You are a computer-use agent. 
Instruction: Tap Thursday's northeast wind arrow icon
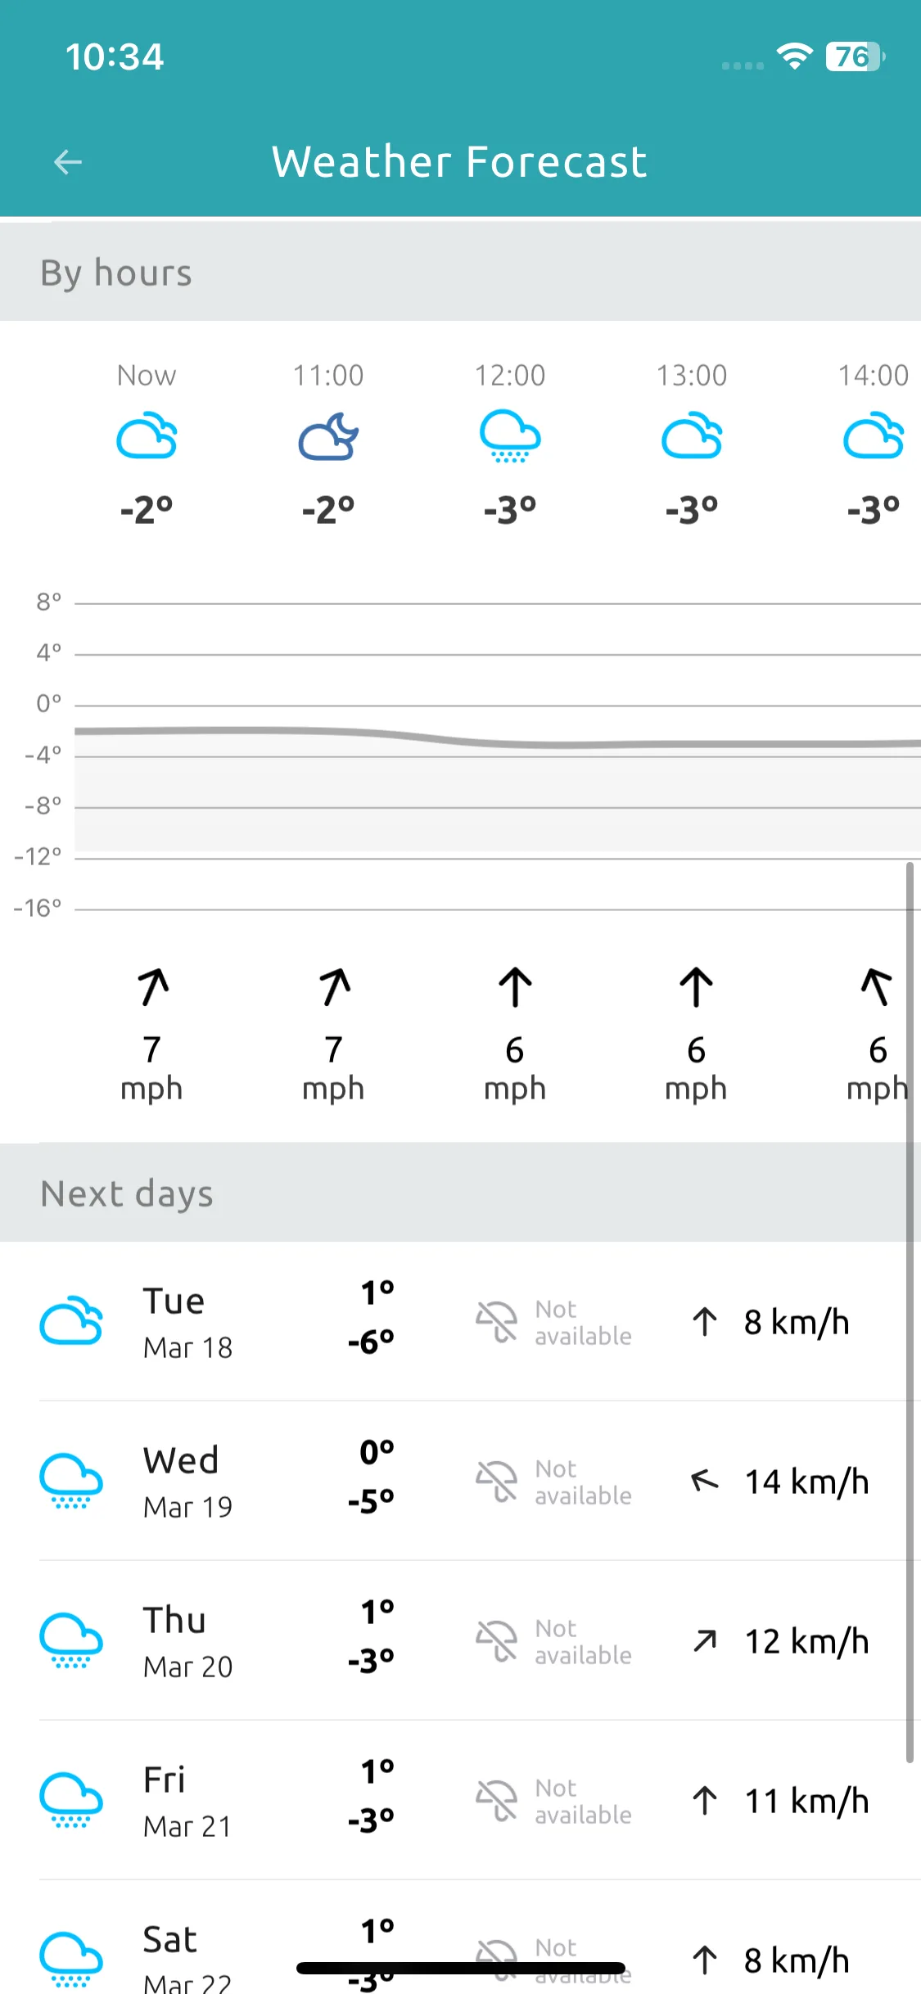705,1640
